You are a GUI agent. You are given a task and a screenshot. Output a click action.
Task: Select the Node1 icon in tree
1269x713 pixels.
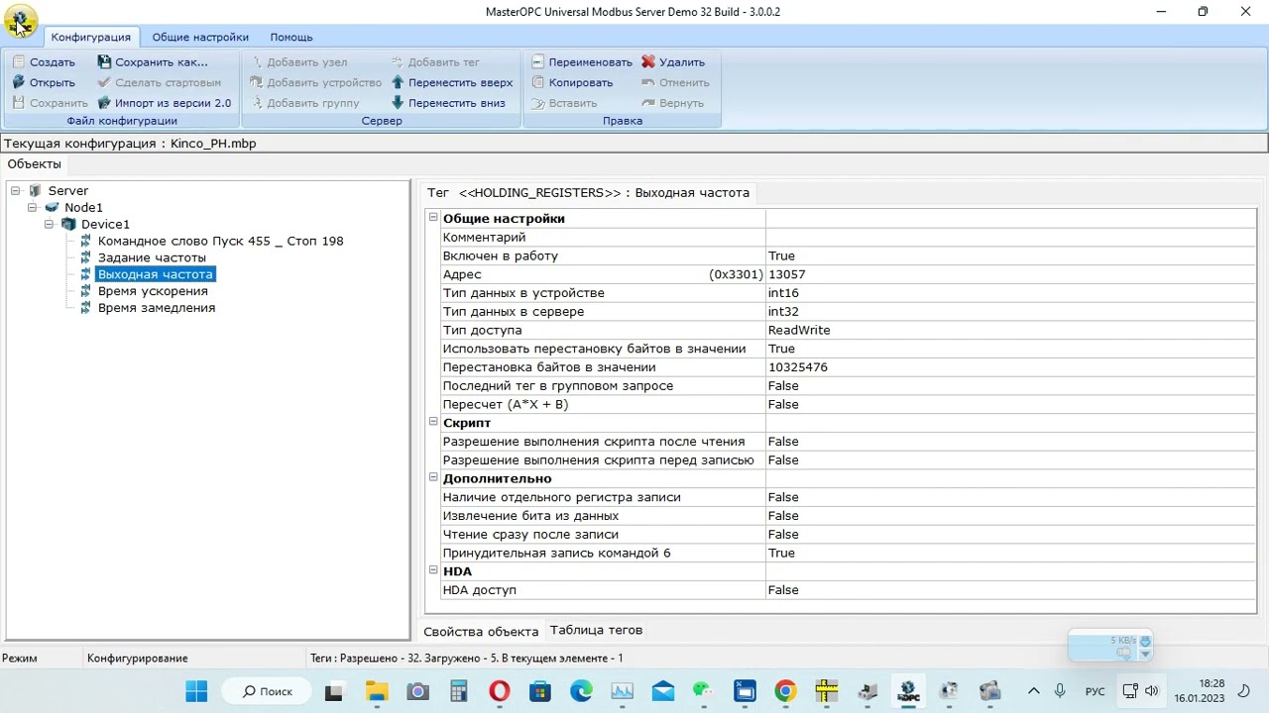tap(53, 207)
